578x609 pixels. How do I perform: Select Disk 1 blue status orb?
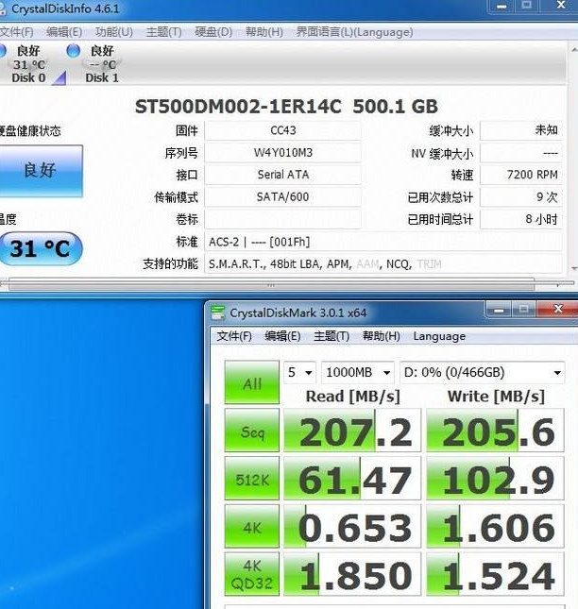[73, 51]
